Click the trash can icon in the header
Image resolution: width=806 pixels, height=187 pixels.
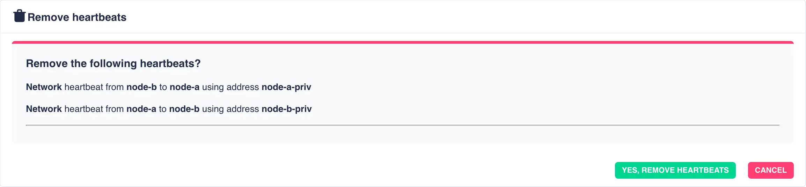pyautogui.click(x=20, y=16)
